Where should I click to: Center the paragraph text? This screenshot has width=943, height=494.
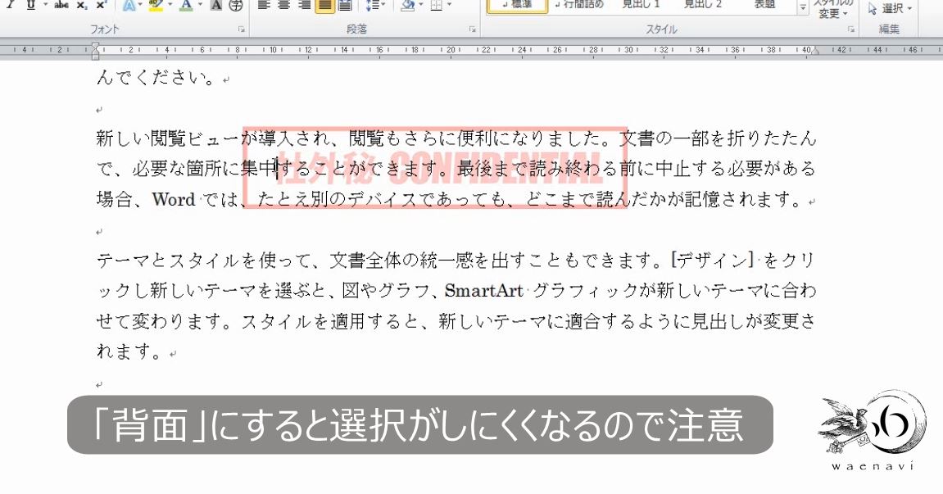[283, 5]
